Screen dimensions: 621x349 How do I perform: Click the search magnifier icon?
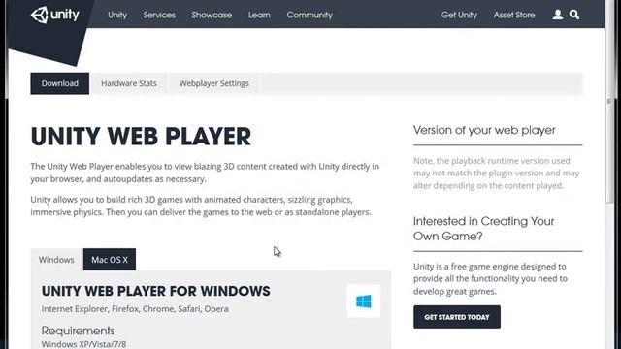point(574,15)
